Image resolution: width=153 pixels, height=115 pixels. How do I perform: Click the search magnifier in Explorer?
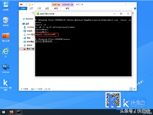coord(133,13)
